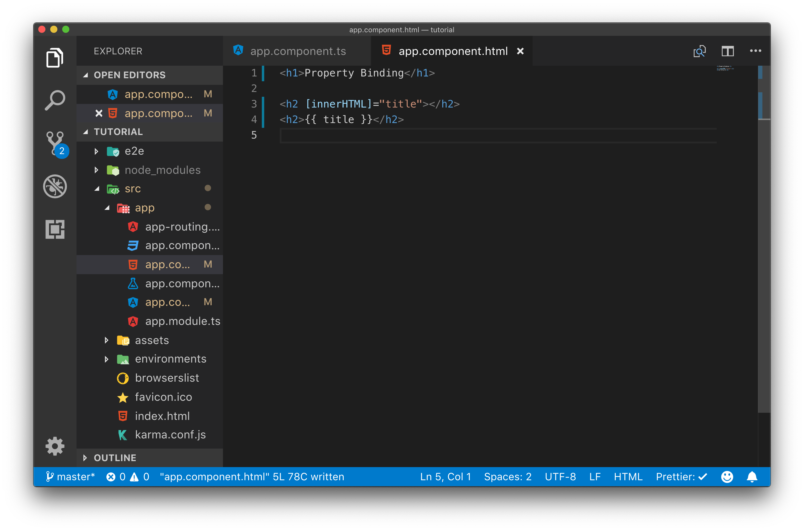Select the app.component.html editor tab
804x531 pixels.
tap(452, 51)
